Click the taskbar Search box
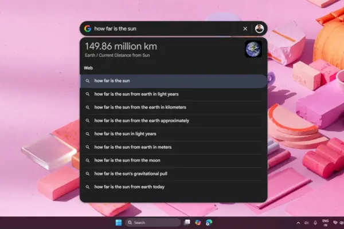Image resolution: width=344 pixels, height=229 pixels. click(153, 223)
